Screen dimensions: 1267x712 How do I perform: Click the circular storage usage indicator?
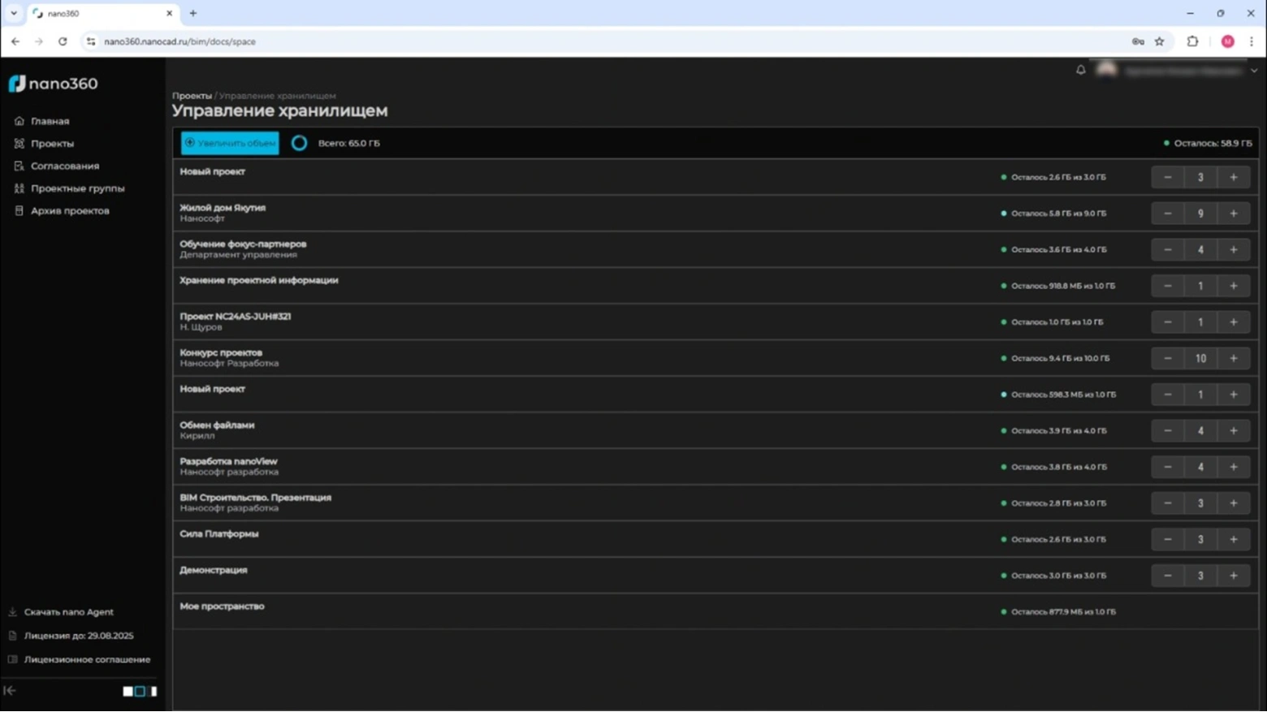point(299,143)
